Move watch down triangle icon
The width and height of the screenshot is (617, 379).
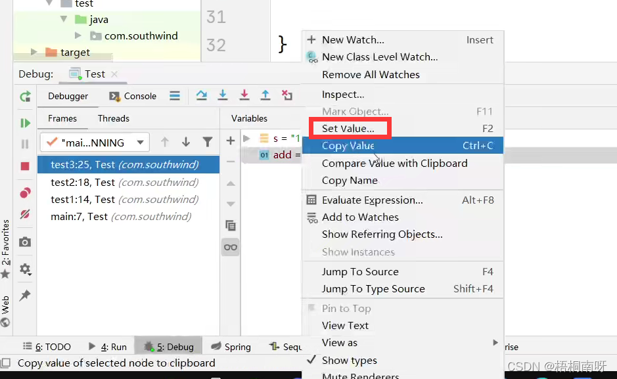tap(231, 204)
